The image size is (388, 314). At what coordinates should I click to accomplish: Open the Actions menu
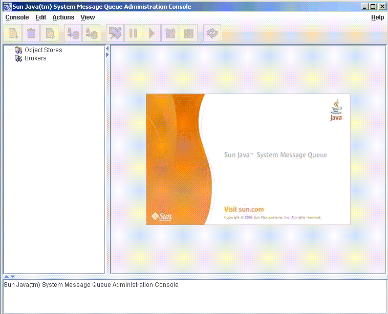[63, 17]
